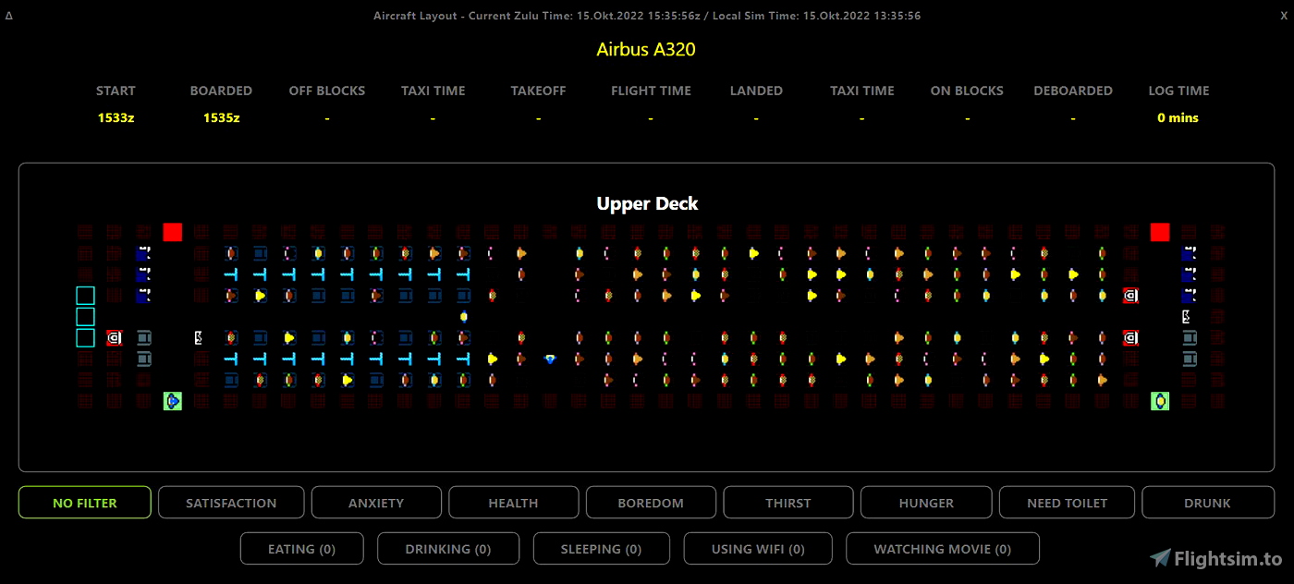Image resolution: width=1294 pixels, height=584 pixels.
Task: Select the red lavatory icon near the front-left galley
Action: pos(113,337)
